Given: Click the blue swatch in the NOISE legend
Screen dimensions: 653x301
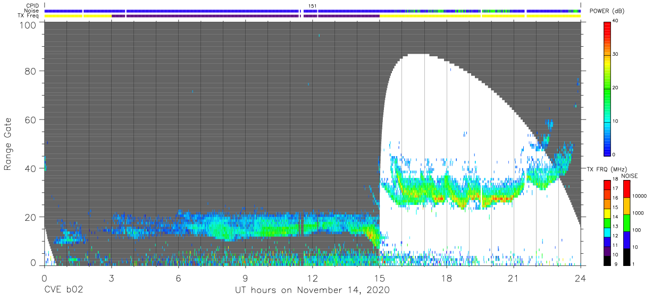Looking at the screenshot, I should (x=627, y=239).
